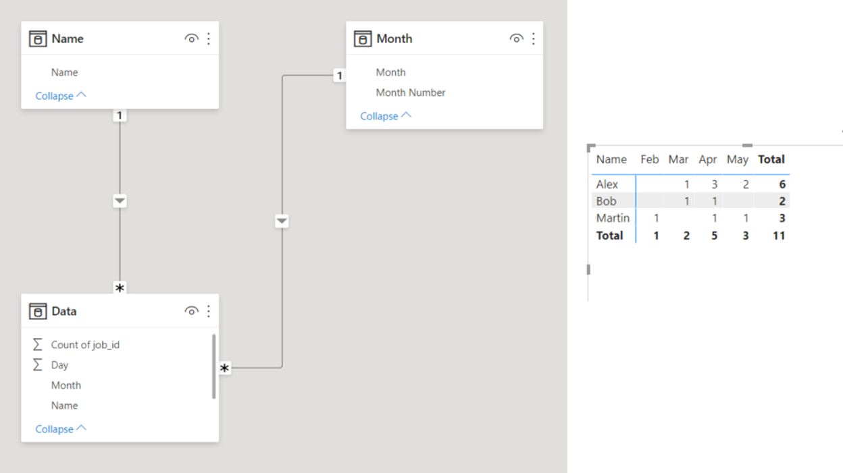The height and width of the screenshot is (473, 843).
Task: Click the Month table card icon
Action: [363, 38]
